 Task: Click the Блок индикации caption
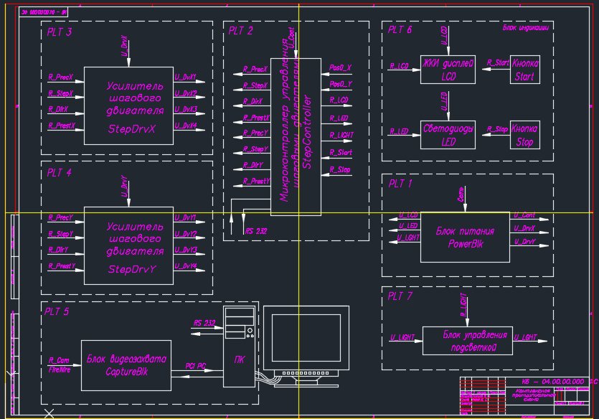526,27
